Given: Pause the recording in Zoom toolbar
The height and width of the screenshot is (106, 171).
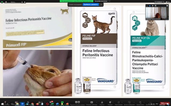Looking at the screenshot, I should tap(76, 102).
